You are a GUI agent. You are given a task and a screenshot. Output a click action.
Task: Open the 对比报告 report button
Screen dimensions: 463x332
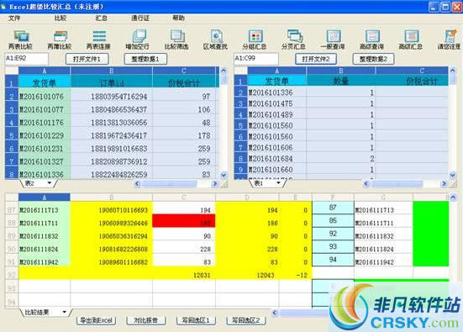coord(146,320)
